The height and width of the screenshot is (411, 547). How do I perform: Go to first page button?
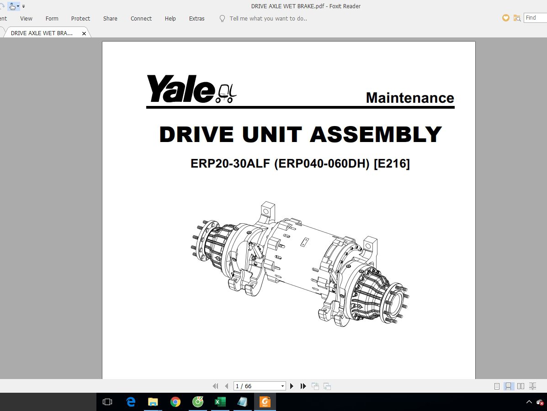[215, 386]
